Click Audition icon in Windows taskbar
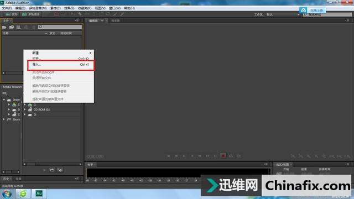This screenshot has width=354, height=199. [39, 193]
